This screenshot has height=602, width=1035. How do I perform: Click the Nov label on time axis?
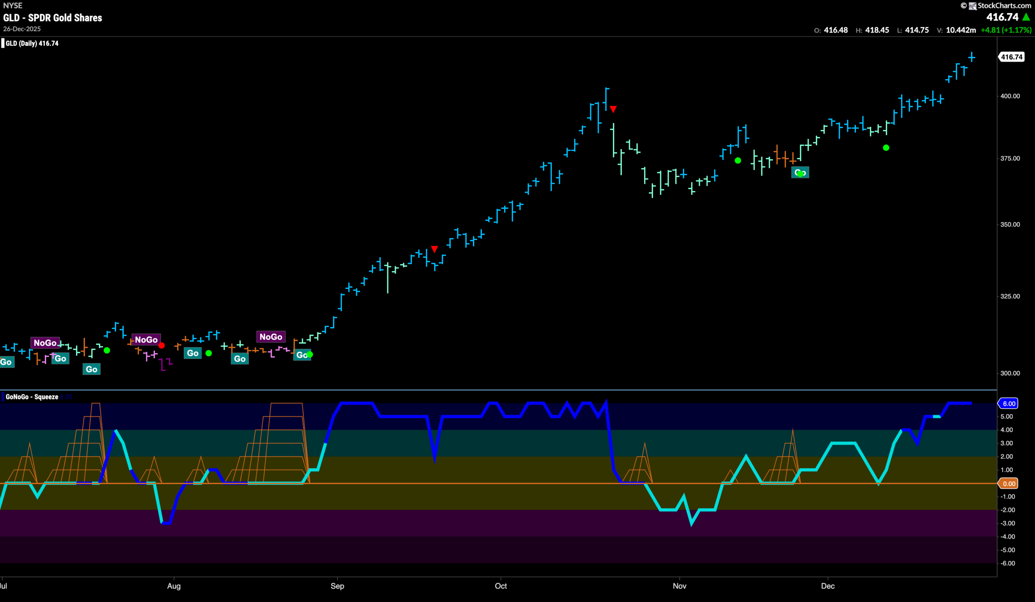(x=679, y=586)
